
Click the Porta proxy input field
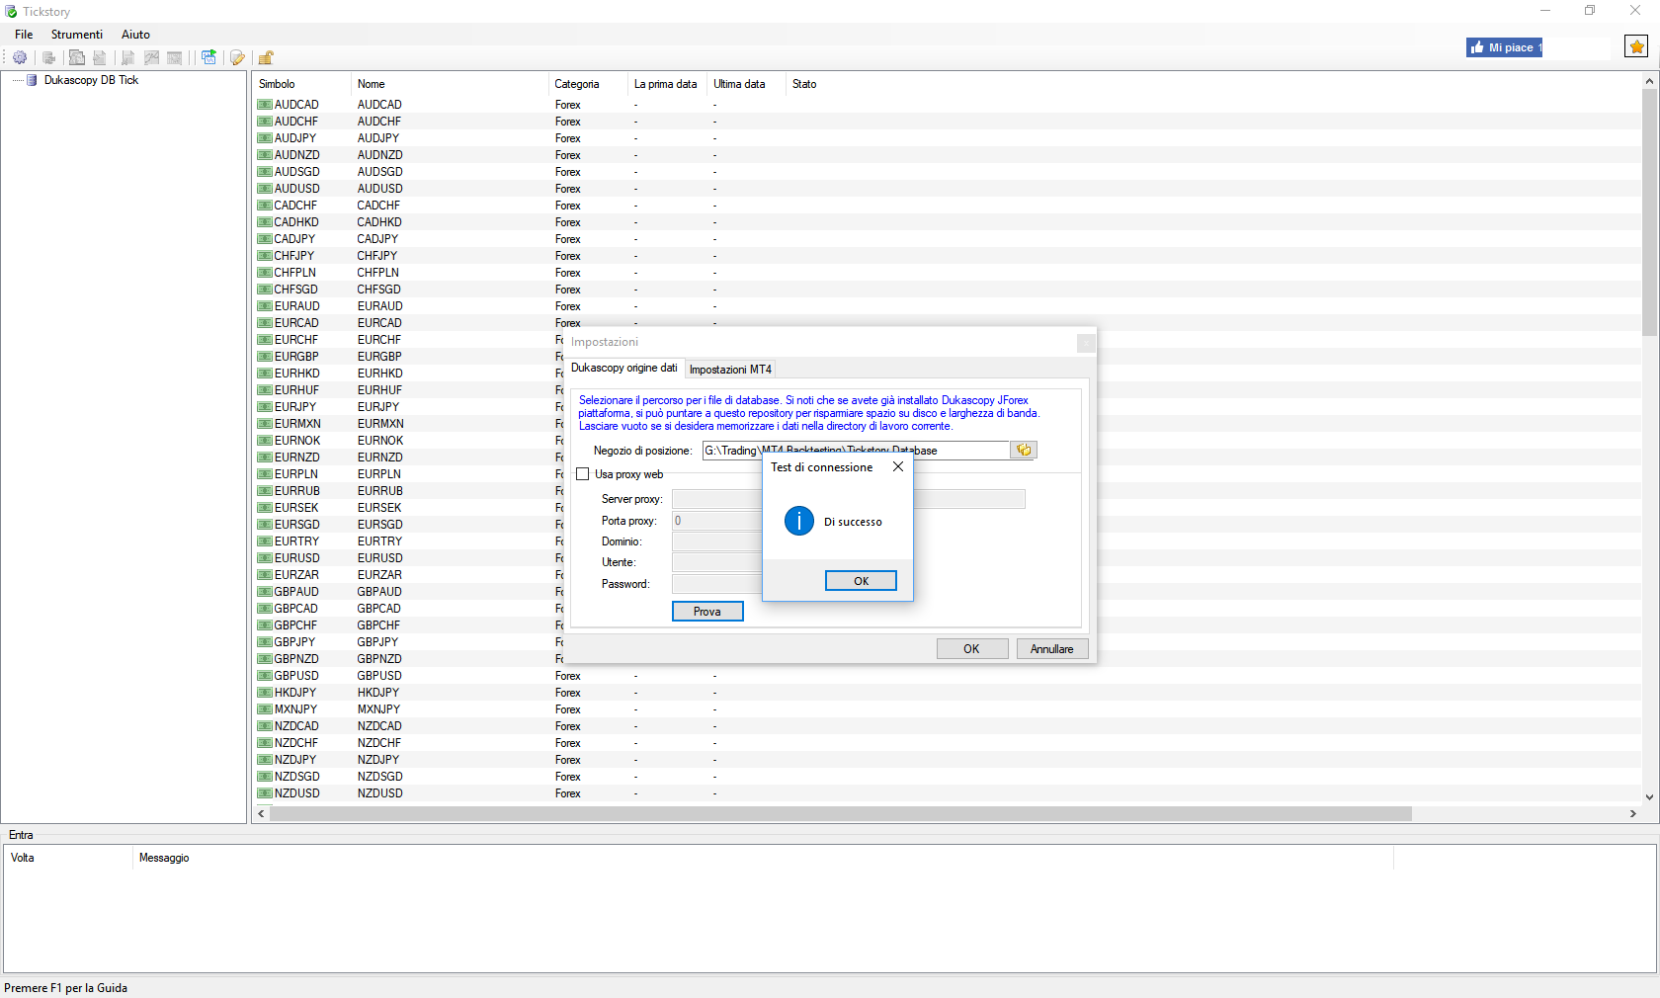tap(717, 521)
